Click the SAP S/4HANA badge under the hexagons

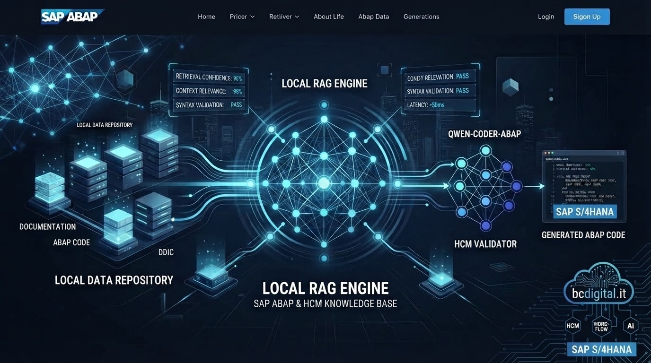(601, 350)
